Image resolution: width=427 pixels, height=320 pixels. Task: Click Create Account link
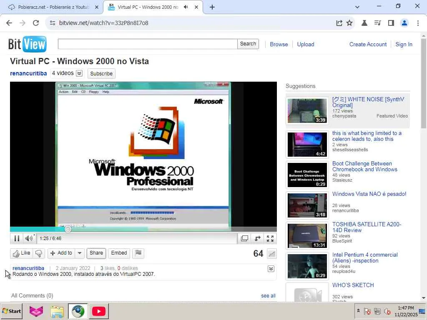[x=368, y=44]
